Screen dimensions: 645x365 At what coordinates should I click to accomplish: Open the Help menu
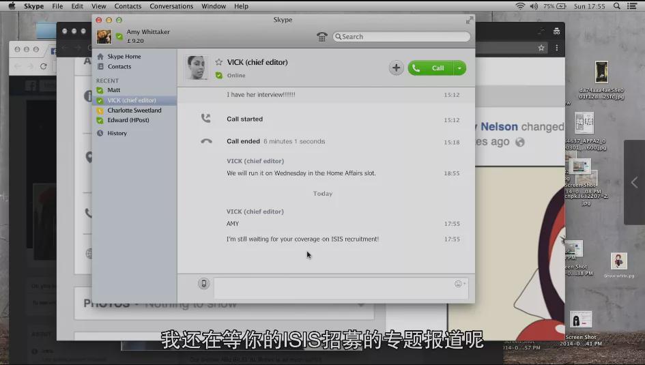(x=241, y=6)
